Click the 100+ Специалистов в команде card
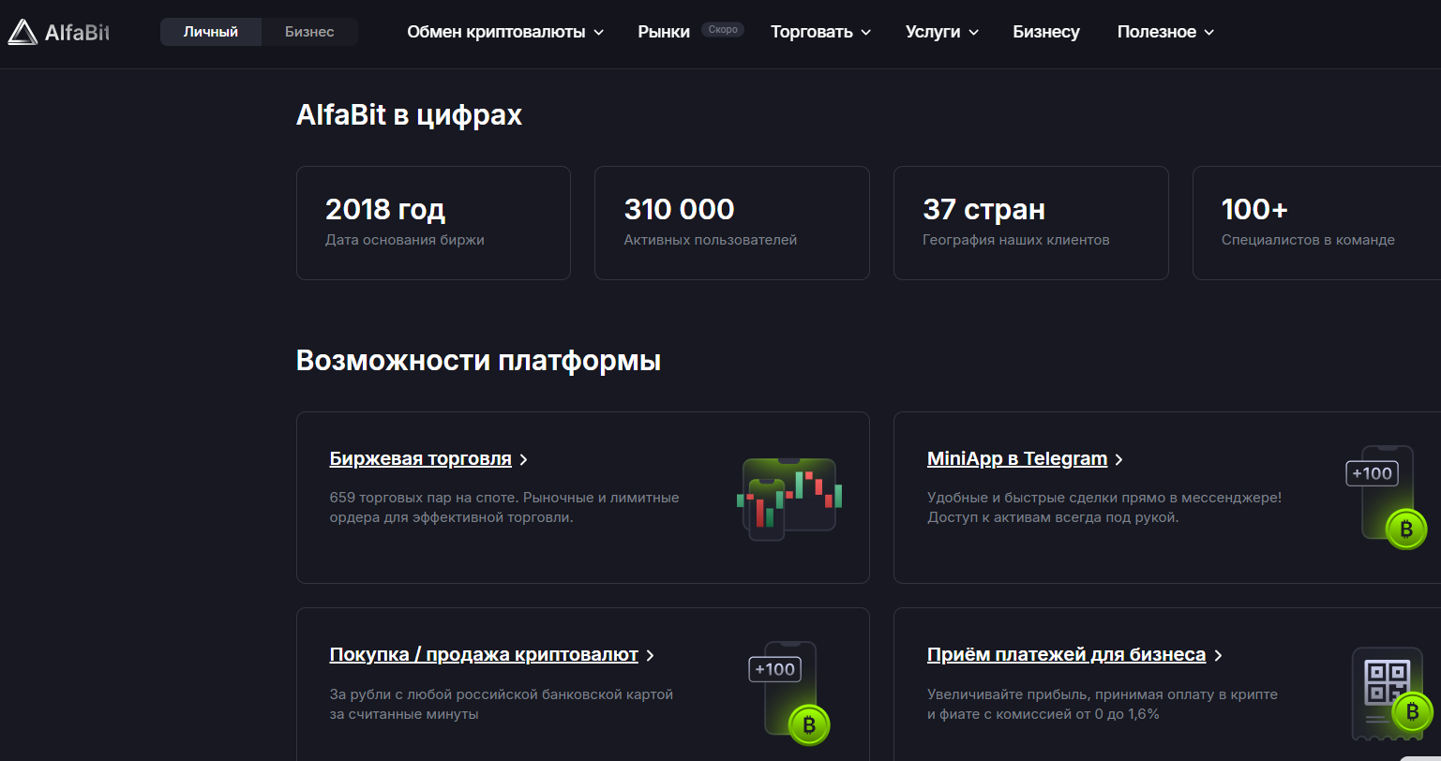Image resolution: width=1441 pixels, height=761 pixels. pyautogui.click(x=1316, y=223)
